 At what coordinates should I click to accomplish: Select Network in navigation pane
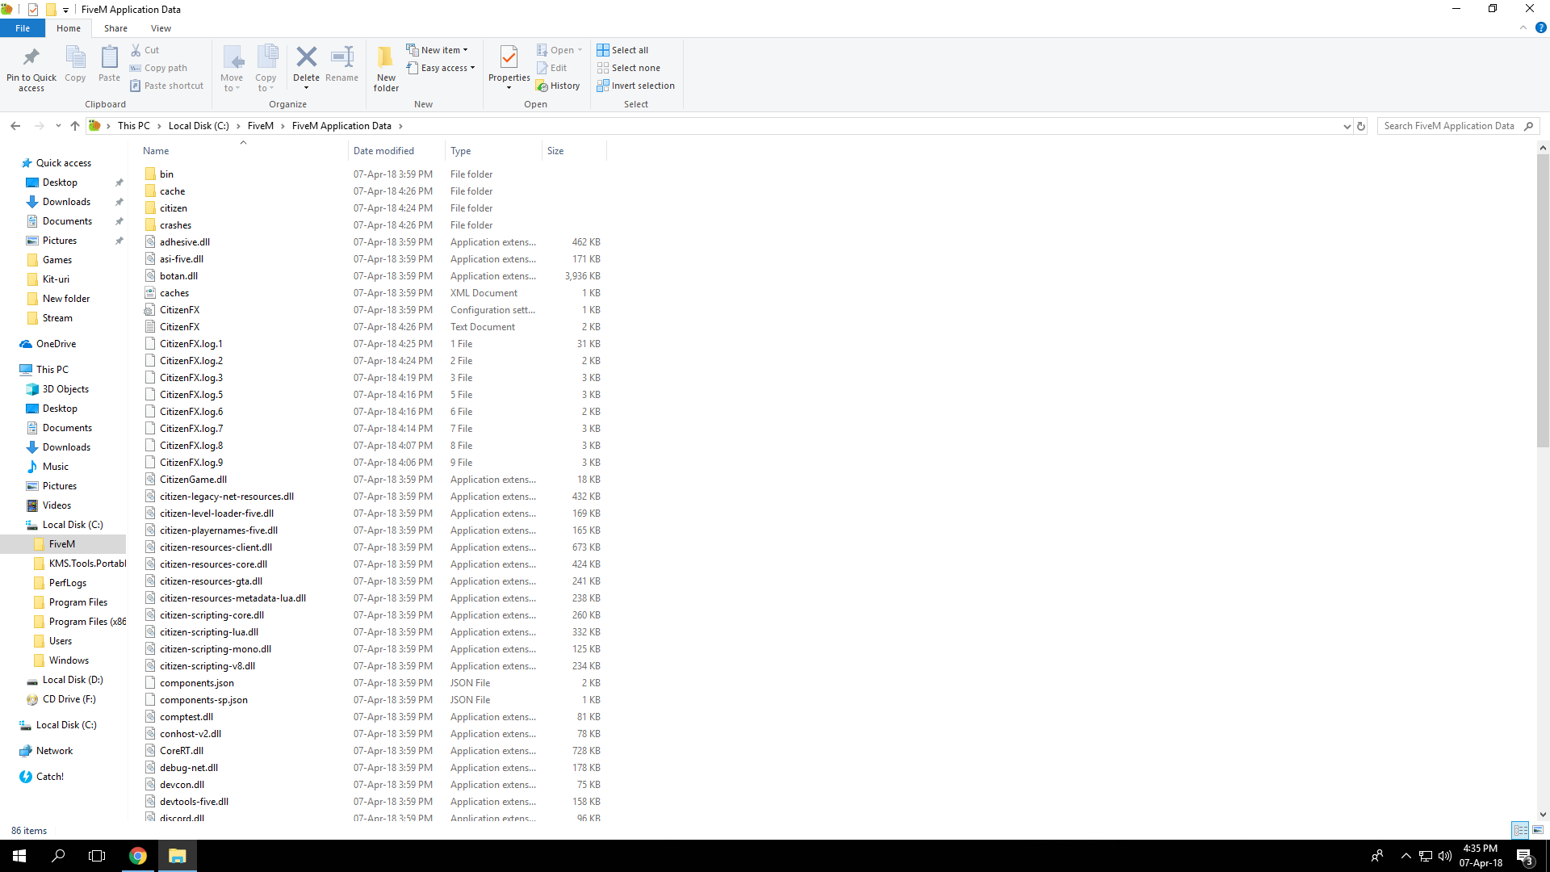[x=54, y=751]
